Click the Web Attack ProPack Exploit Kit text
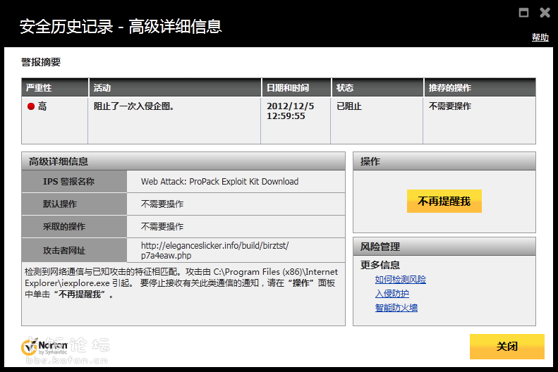The height and width of the screenshot is (372, 558). (219, 182)
